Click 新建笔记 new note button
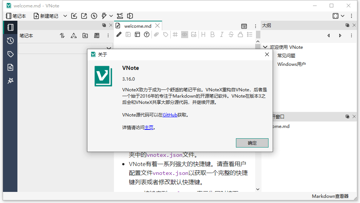 point(46,16)
